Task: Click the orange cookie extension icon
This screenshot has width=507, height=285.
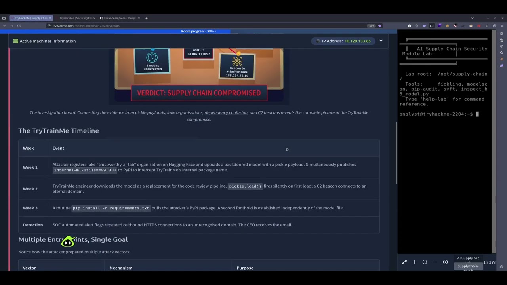Action: tap(447, 26)
